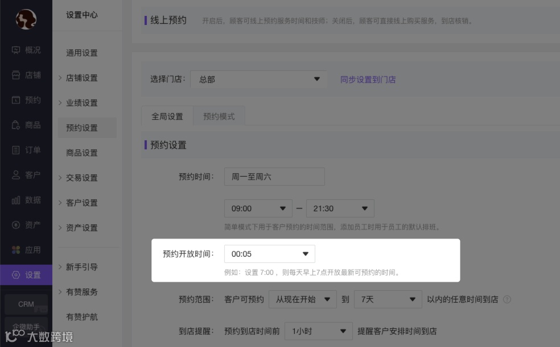Open the 预约 appointment icon in sidebar
This screenshot has width=560, height=347.
[16, 100]
